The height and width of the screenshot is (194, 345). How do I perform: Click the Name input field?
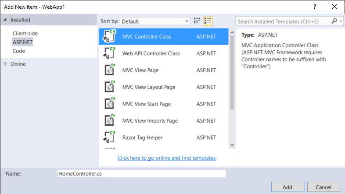click(141, 173)
